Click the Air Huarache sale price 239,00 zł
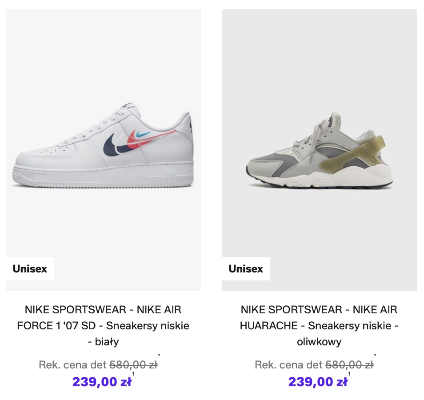424x400 pixels. pos(318,382)
